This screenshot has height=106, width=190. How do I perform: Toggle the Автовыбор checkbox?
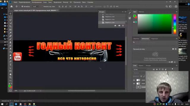coord(22,6)
